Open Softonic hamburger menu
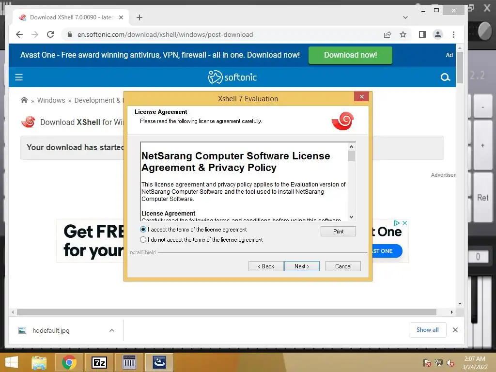The height and width of the screenshot is (372, 496). (x=19, y=77)
